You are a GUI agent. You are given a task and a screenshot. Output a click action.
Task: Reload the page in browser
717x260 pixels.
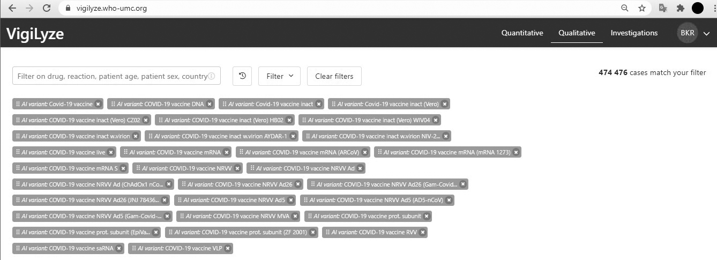(x=47, y=8)
